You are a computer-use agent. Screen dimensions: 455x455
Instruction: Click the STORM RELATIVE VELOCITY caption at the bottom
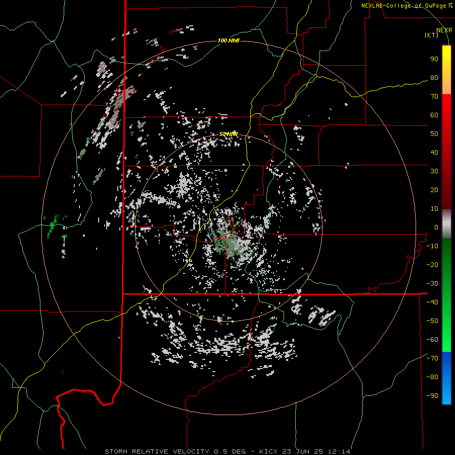click(227, 451)
